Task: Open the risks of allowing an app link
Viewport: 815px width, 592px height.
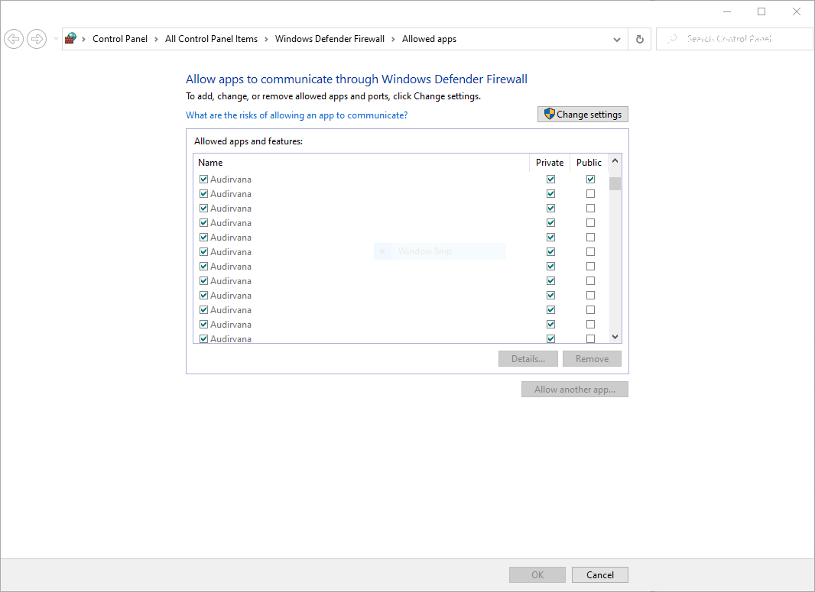Action: (x=297, y=115)
